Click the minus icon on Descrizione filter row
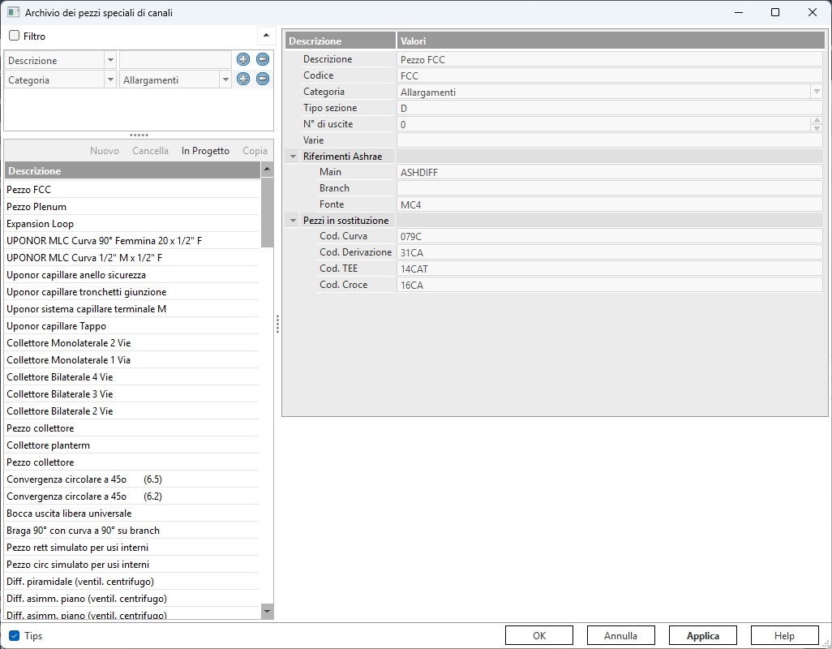The image size is (832, 649). [x=263, y=59]
